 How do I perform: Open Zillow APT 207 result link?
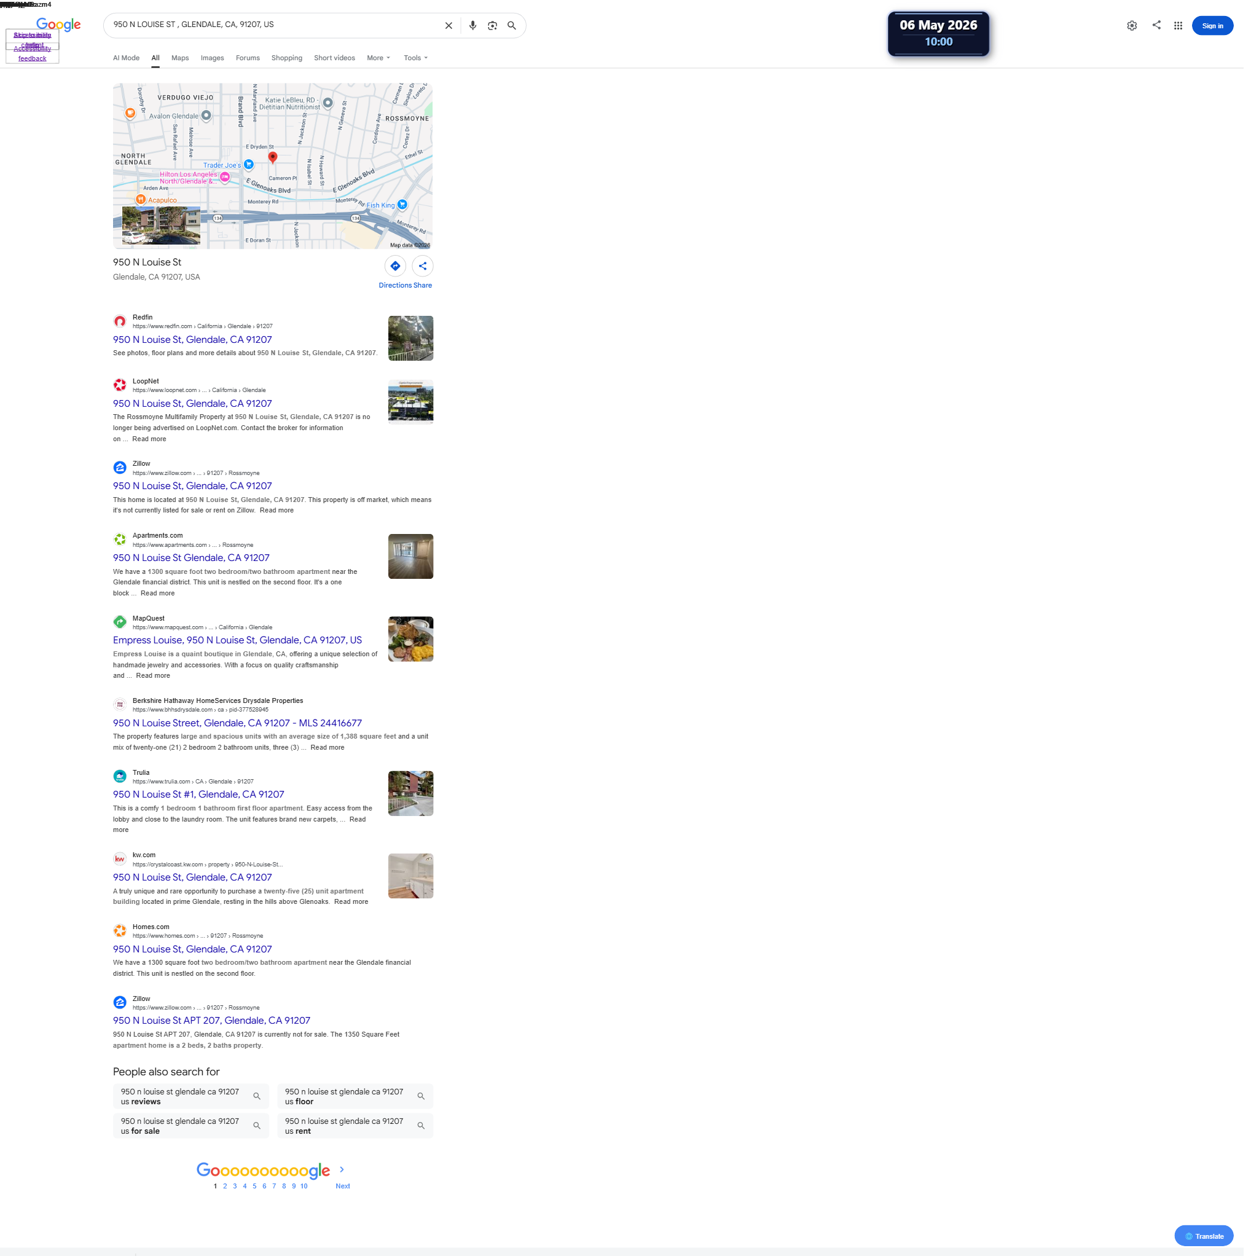click(211, 1021)
